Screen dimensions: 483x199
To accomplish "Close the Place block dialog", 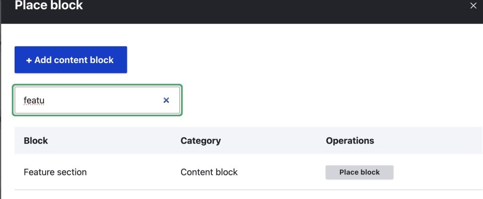I will (473, 6).
